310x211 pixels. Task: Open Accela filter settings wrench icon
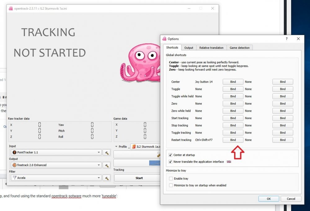coord(106,178)
